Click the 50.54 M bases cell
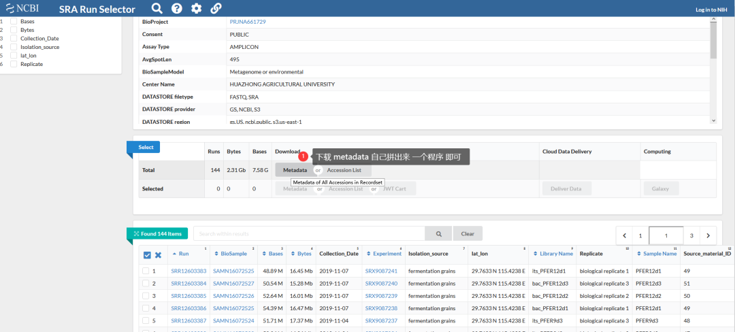The height and width of the screenshot is (332, 735). (274, 283)
